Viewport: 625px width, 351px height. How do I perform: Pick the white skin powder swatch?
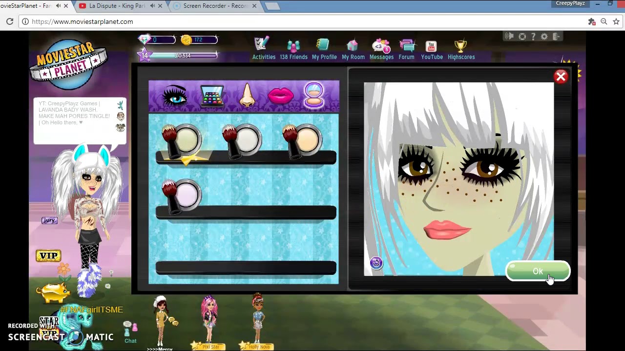coord(242,141)
